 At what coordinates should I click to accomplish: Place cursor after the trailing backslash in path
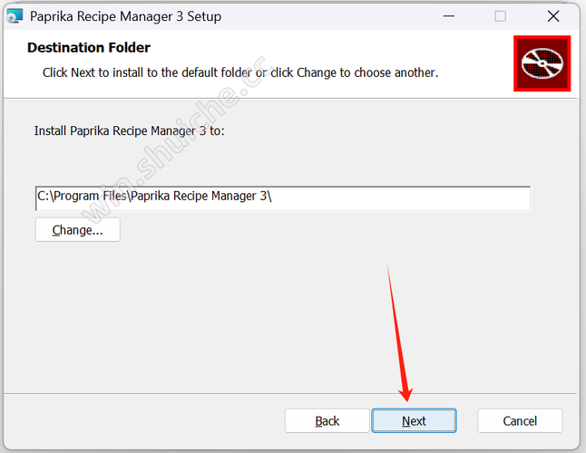coord(272,196)
